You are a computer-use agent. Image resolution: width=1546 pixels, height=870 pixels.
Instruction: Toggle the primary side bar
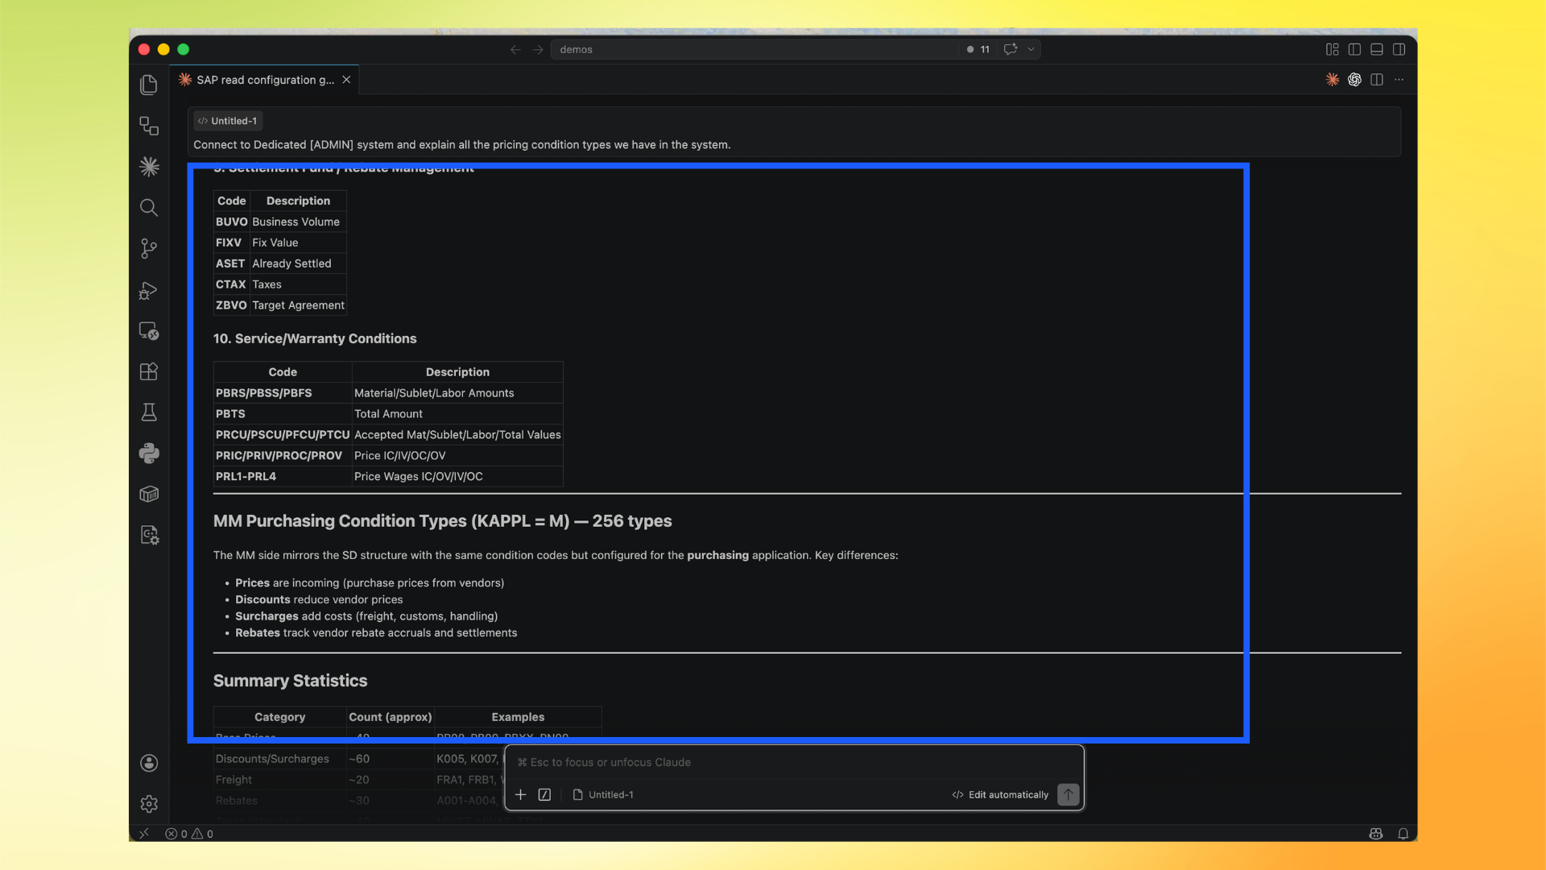(x=1354, y=49)
